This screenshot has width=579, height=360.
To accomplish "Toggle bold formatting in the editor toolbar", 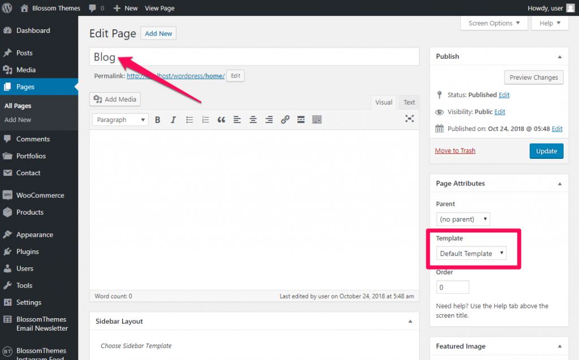I will coord(157,119).
